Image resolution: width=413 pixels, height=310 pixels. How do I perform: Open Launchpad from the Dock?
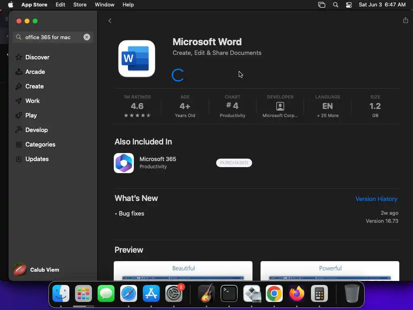click(x=83, y=293)
